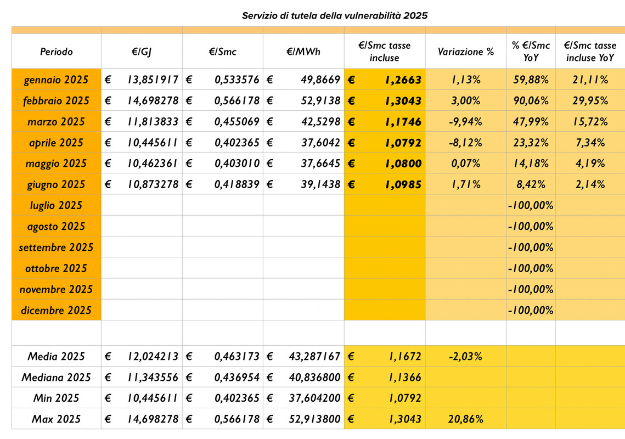Click the 'gennaio 2025' row label
Image resolution: width=625 pixels, height=439 pixels.
56,80
